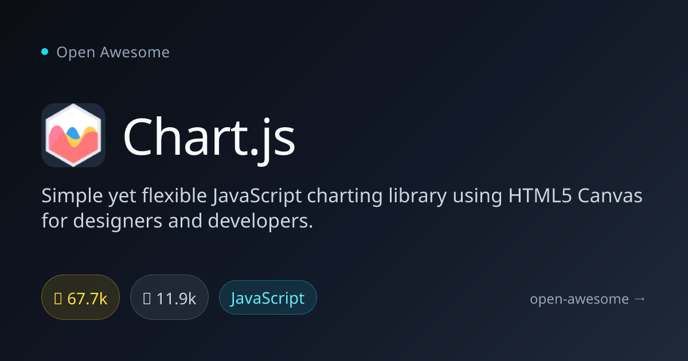The width and height of the screenshot is (688, 361).
Task: Click the Chart.js hexagon logo icon
Action: click(73, 135)
